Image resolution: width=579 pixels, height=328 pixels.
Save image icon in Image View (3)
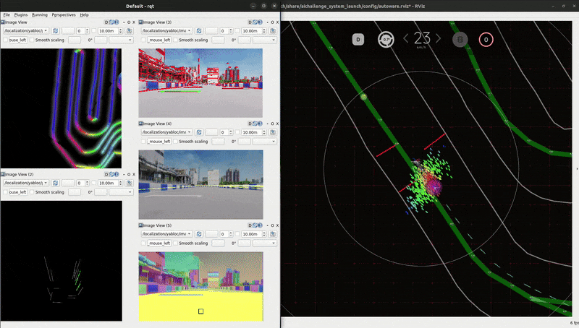(x=273, y=30)
